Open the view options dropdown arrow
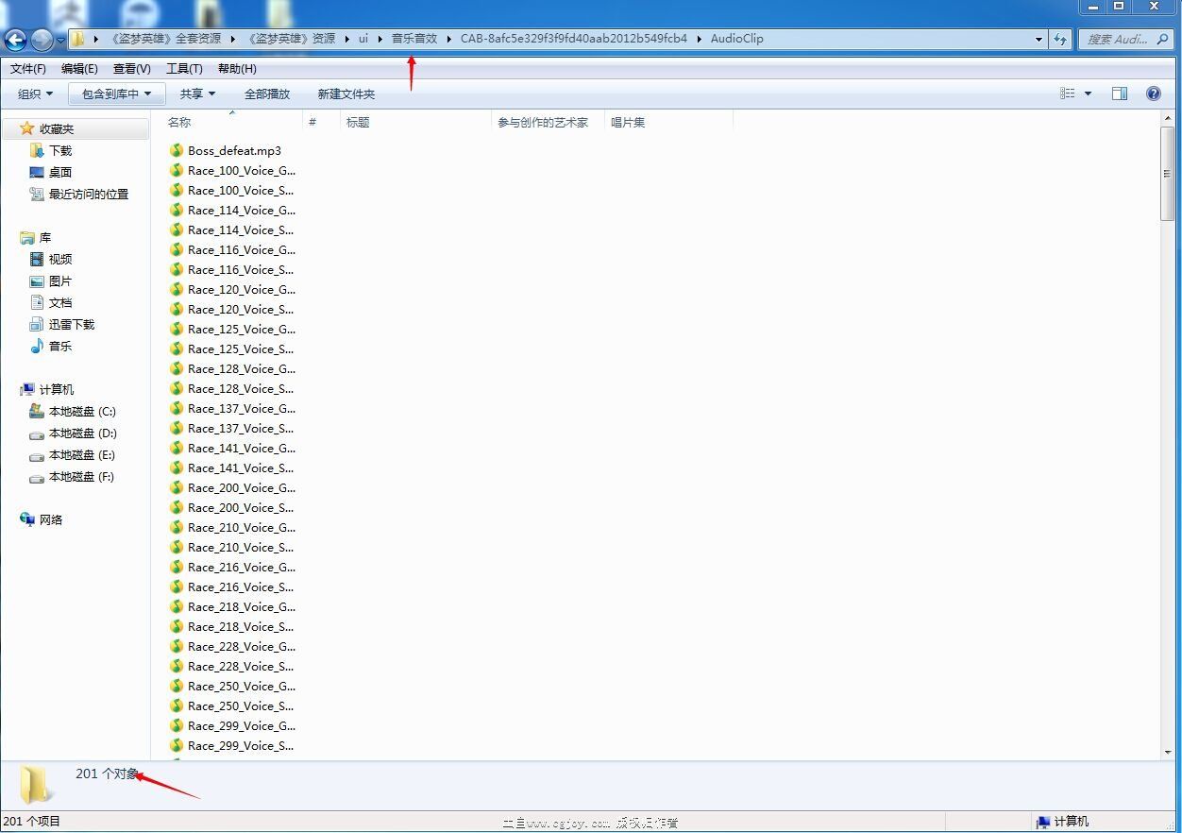1182x833 pixels. tap(1088, 93)
